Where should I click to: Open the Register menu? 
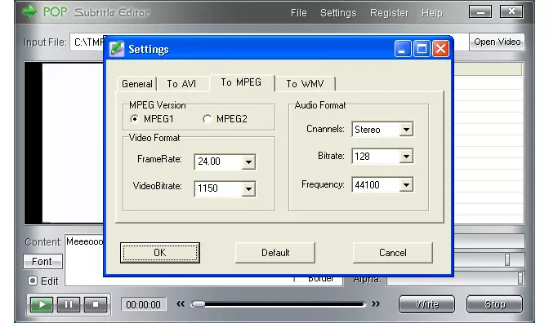(390, 13)
